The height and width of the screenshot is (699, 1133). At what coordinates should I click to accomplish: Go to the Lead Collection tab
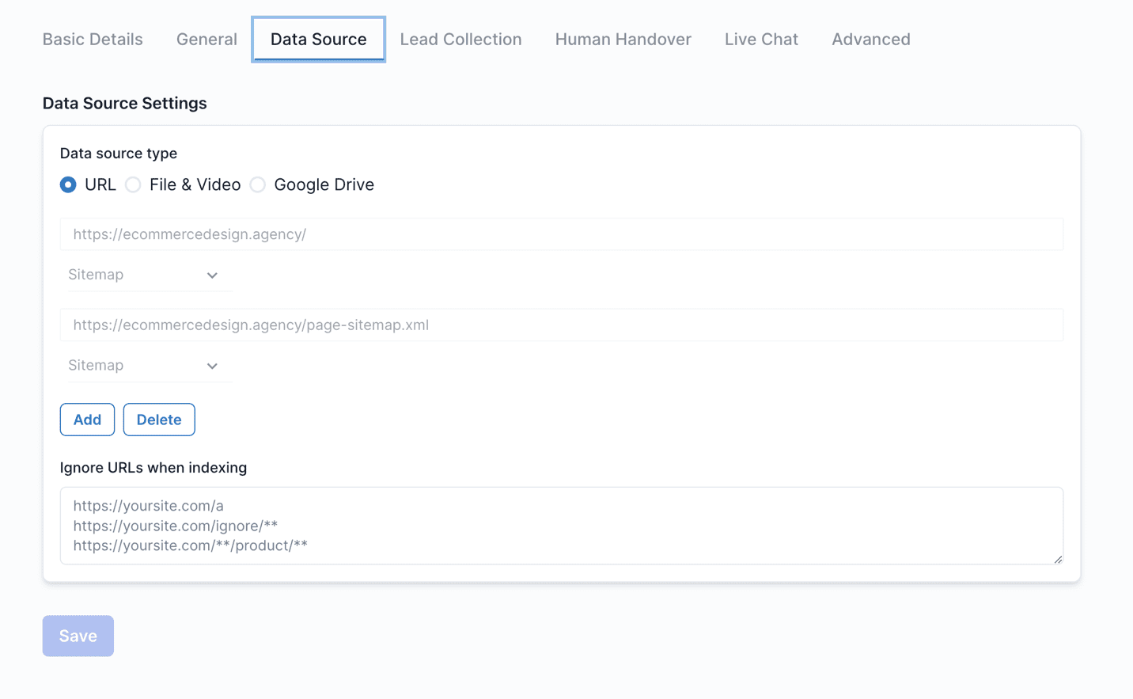460,40
